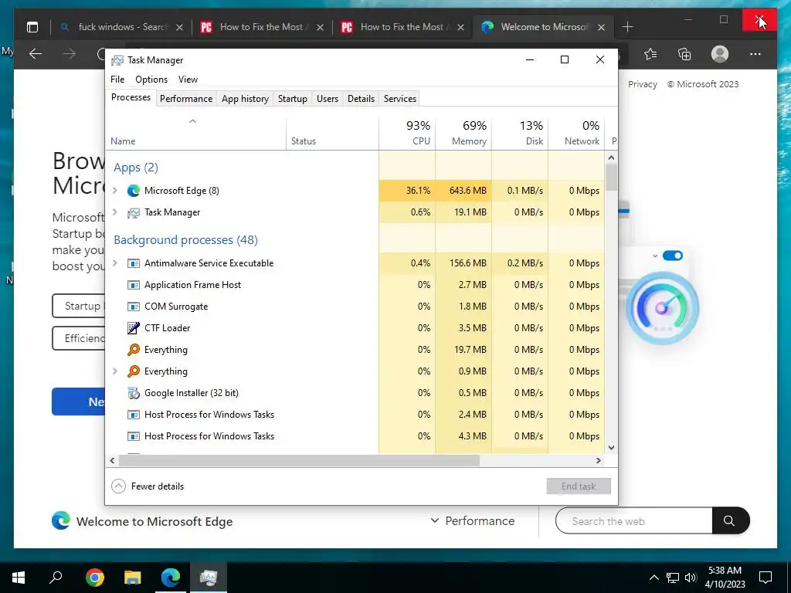Focus the 'Search the web' input field
This screenshot has width=791, height=593.
[x=634, y=521]
